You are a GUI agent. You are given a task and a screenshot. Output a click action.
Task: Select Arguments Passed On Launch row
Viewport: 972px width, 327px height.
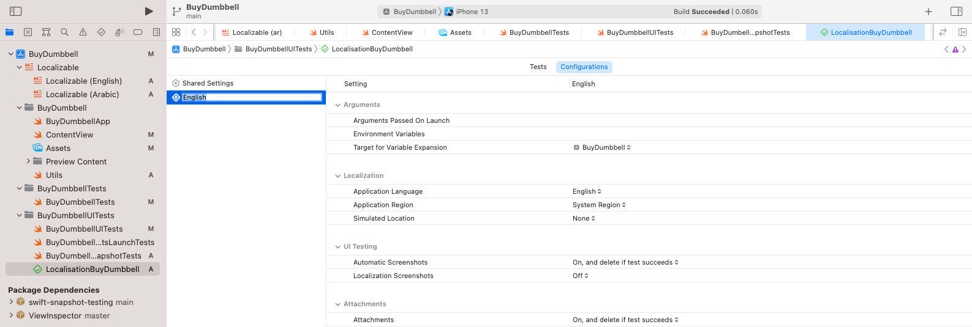coord(649,120)
